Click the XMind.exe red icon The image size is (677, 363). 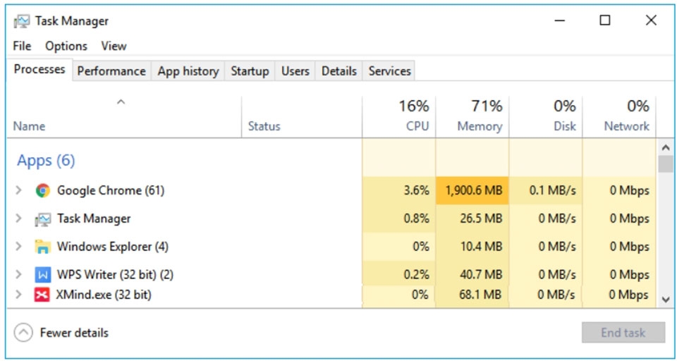(x=42, y=295)
